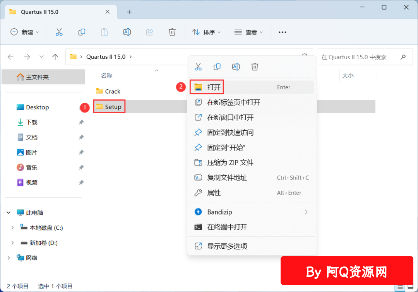Expand the 新加卷 (D:) tree node
This screenshot has width=418, height=292.
(x=12, y=243)
